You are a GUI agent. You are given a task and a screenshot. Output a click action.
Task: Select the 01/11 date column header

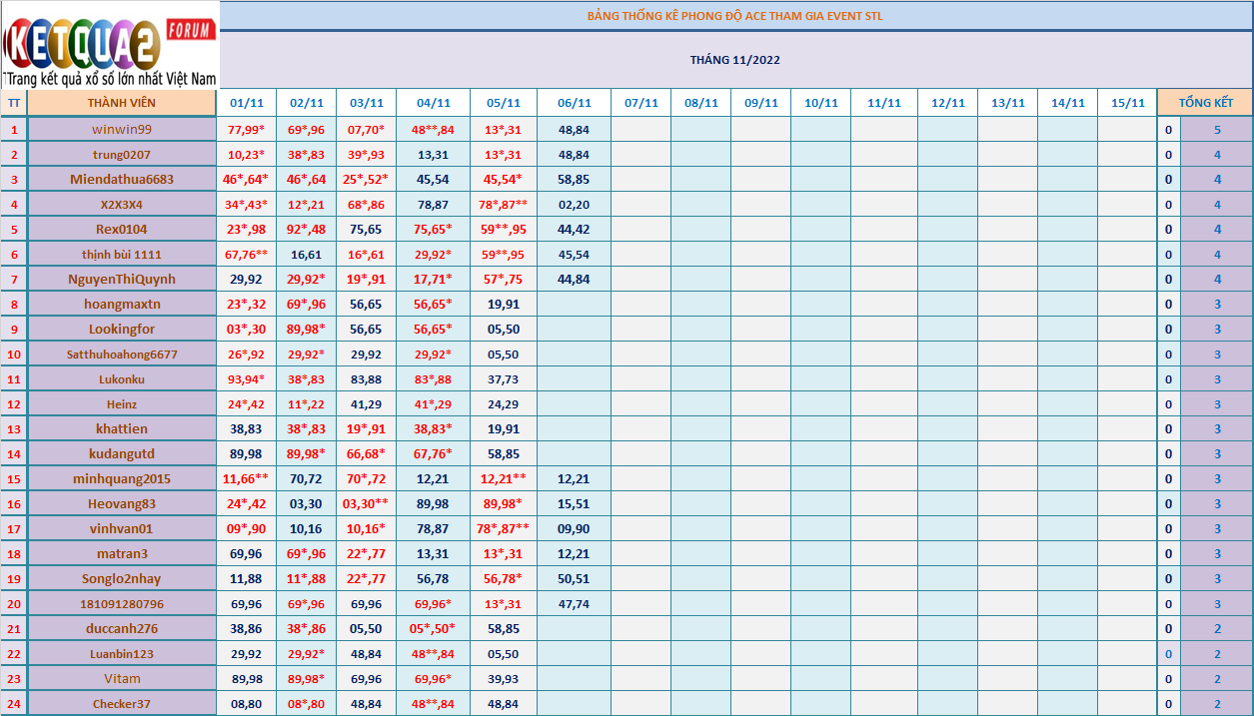(246, 103)
